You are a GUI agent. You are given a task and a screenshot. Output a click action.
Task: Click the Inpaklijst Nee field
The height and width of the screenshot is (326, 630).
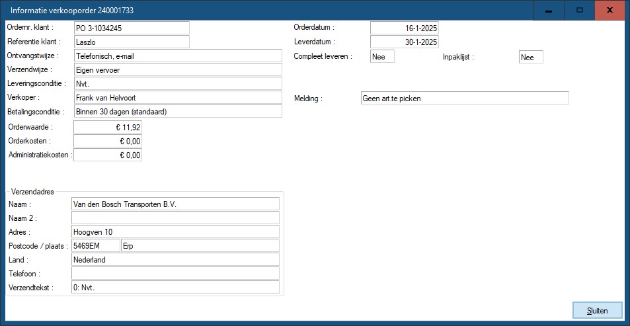click(x=531, y=57)
